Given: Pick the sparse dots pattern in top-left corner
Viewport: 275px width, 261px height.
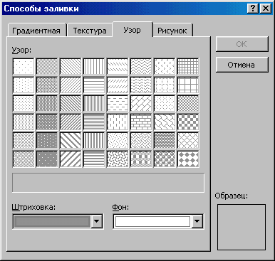Looking at the screenshot, I should pos(24,66).
